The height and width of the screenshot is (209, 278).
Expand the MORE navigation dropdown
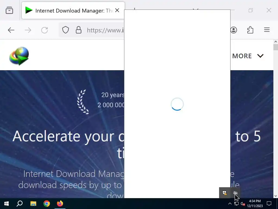coord(248,56)
